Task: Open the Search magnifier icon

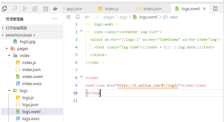Action: (15, 9)
